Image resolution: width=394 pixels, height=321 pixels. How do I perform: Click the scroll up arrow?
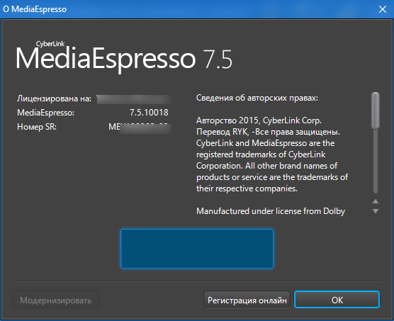[x=376, y=201]
